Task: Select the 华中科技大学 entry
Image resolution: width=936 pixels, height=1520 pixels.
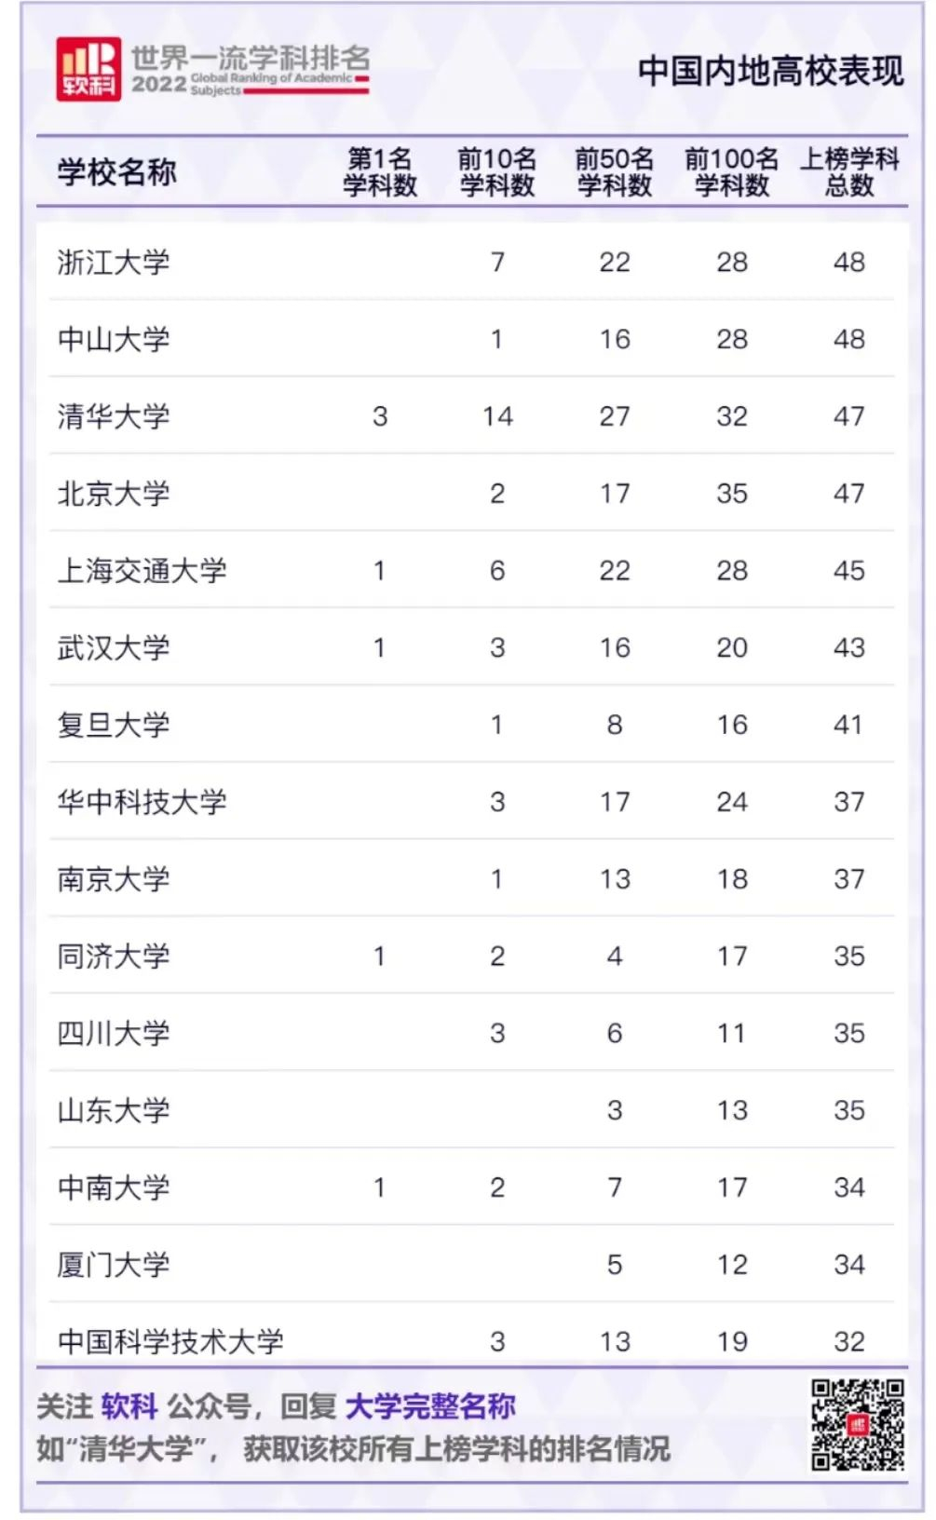Action: point(142,802)
